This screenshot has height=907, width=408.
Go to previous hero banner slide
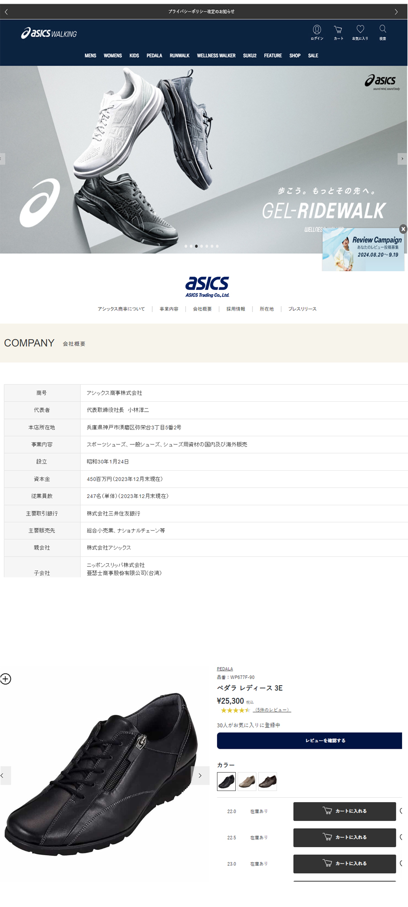[2, 159]
